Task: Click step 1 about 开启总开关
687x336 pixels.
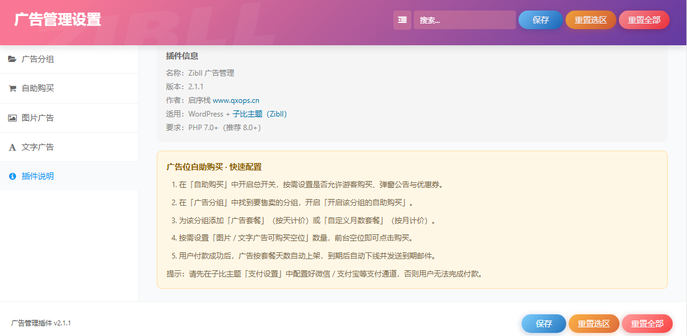Action: coord(308,185)
